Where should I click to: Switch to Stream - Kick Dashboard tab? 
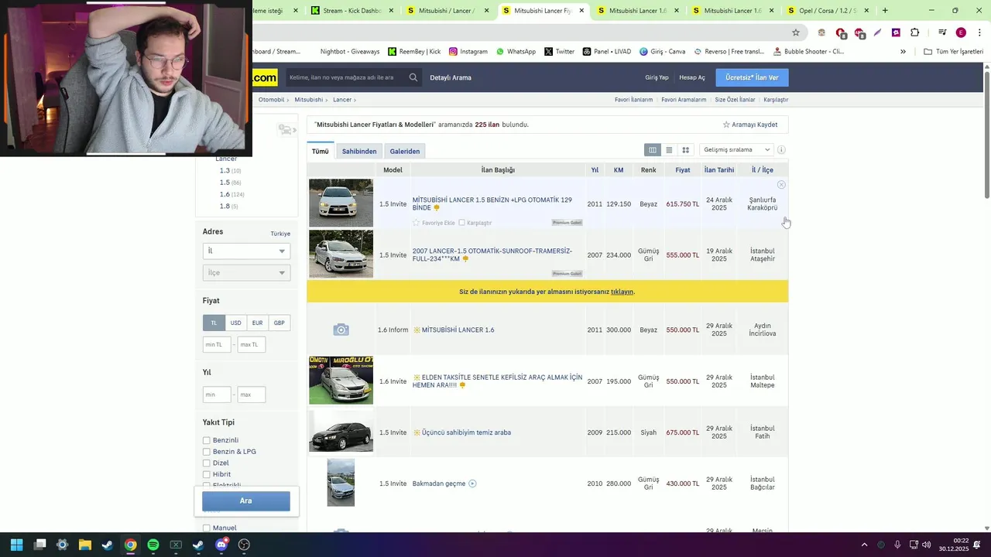coord(352,11)
